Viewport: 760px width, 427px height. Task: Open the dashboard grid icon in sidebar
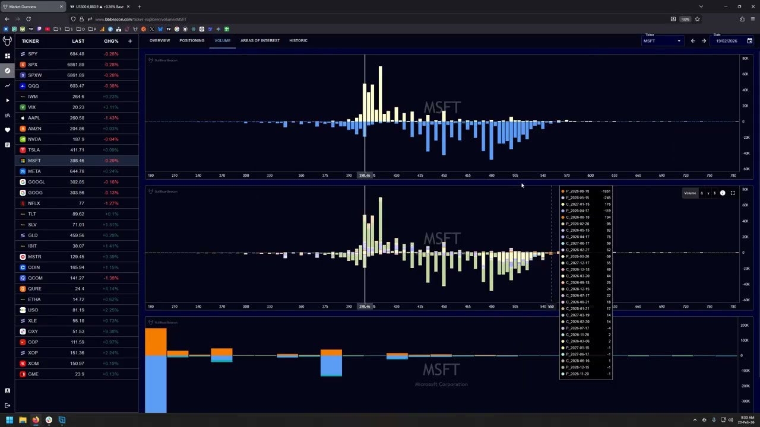pos(7,56)
